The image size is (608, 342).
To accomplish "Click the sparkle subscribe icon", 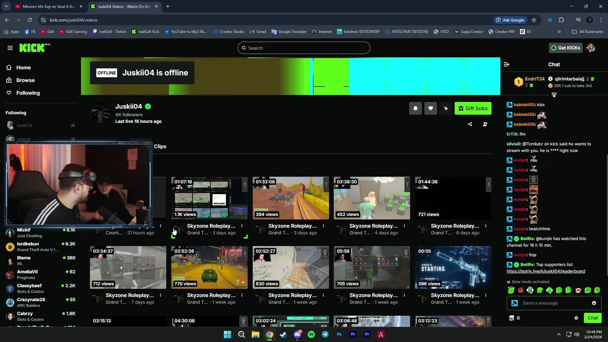I will tap(446, 108).
